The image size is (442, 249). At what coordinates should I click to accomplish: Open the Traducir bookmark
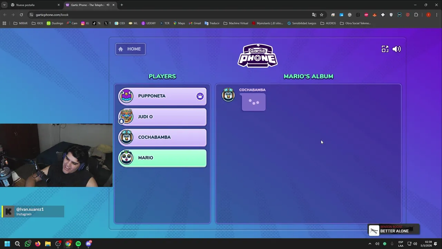point(212,23)
